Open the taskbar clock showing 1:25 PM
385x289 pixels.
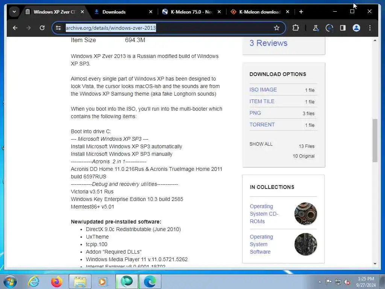click(x=366, y=282)
